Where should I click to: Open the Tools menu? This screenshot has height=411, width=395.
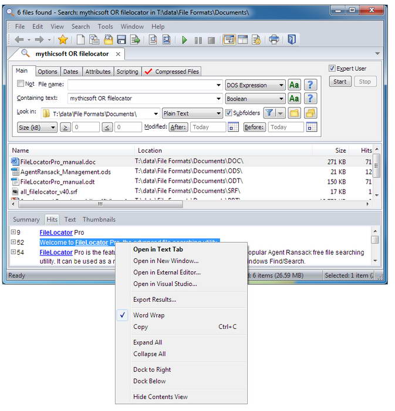click(x=105, y=26)
